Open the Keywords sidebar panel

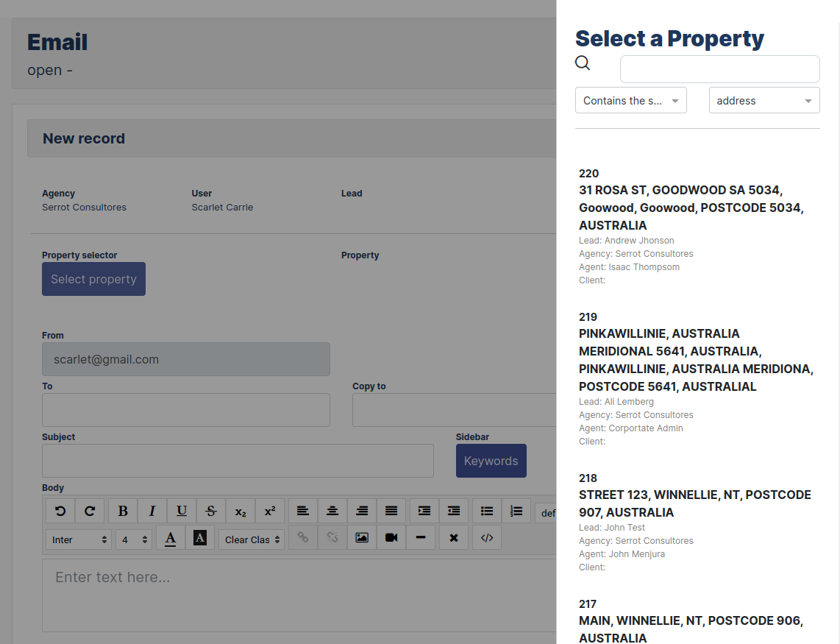click(491, 461)
